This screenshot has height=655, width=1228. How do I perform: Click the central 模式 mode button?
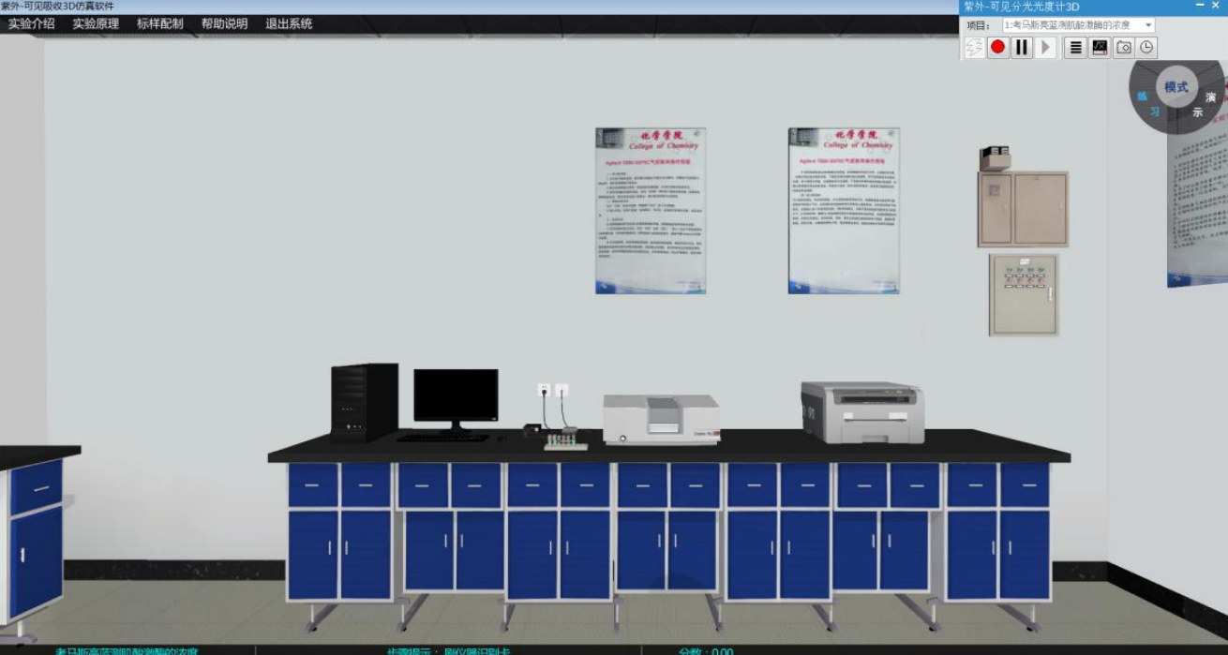pyautogui.click(x=1176, y=87)
